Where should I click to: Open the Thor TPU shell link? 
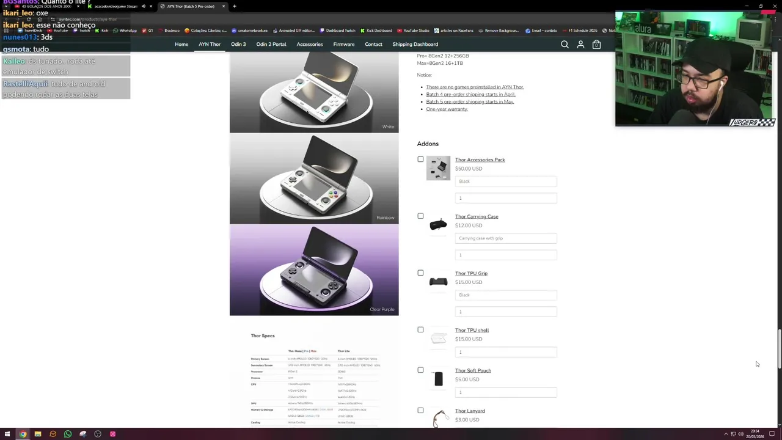click(x=472, y=330)
